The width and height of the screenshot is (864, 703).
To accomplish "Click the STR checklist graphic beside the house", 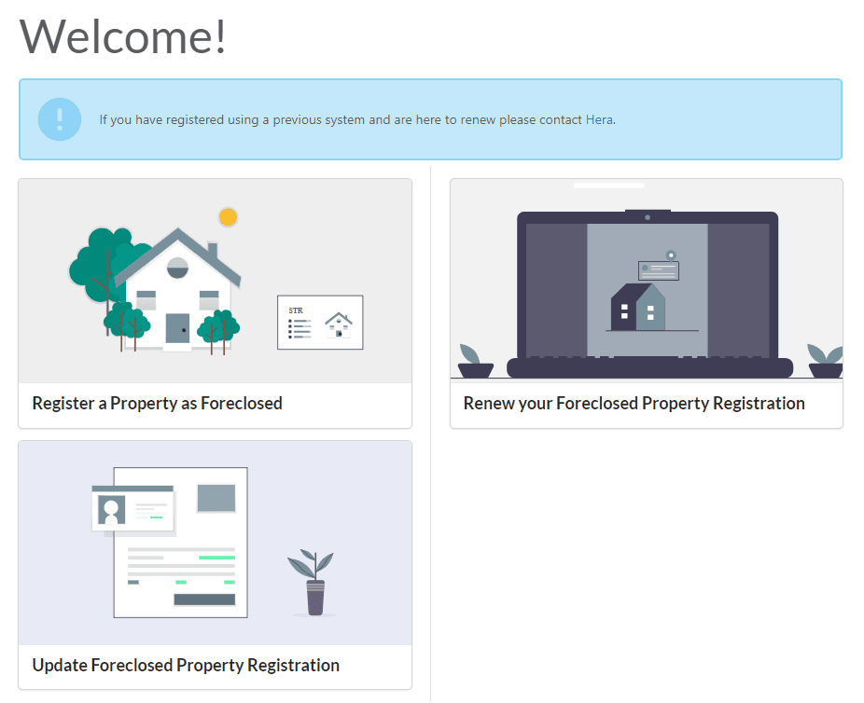I will pyautogui.click(x=320, y=322).
